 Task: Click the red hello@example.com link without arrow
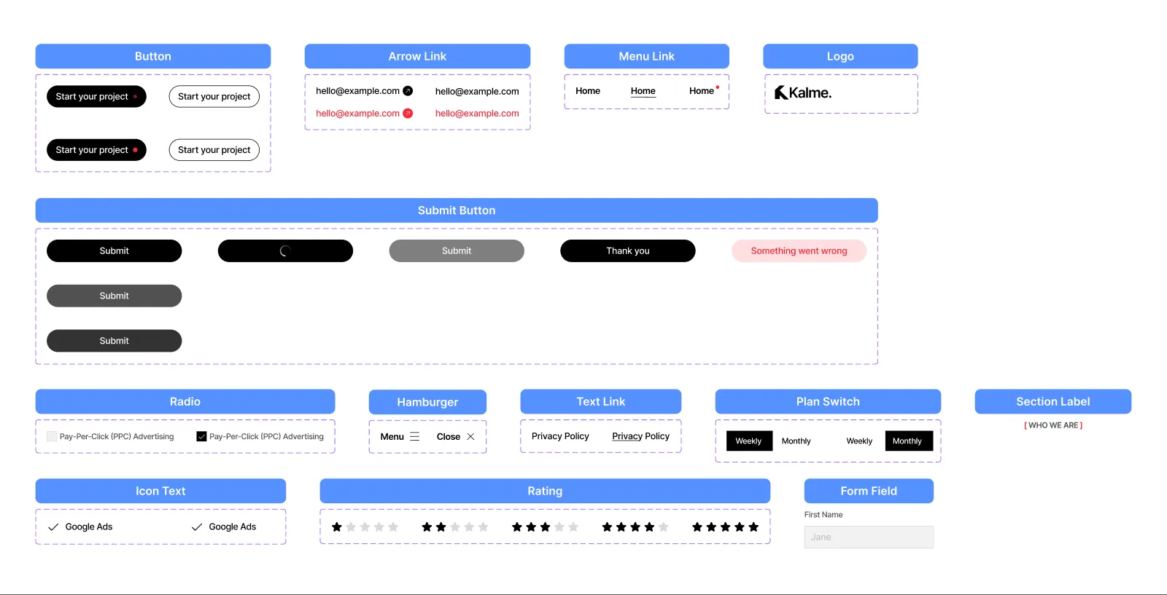pos(477,113)
